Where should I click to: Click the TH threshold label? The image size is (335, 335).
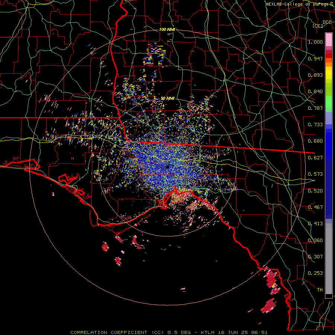(320, 290)
